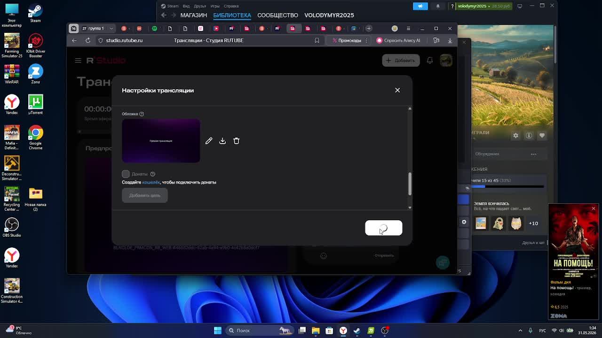Viewport: 602px width, 338px height.
Task: Close the Настройки трансляции dialog
Action: click(x=397, y=90)
